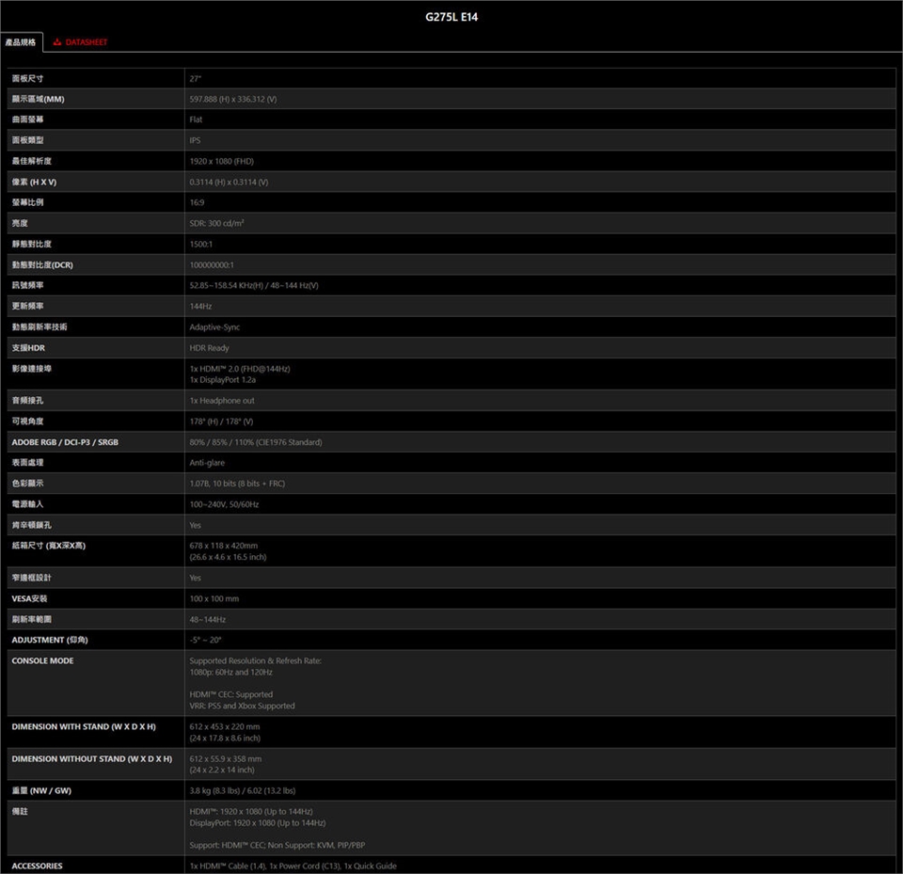Click the ADOBE RGB / DCI-P3 / SRGB label
903x874 pixels.
click(x=65, y=442)
